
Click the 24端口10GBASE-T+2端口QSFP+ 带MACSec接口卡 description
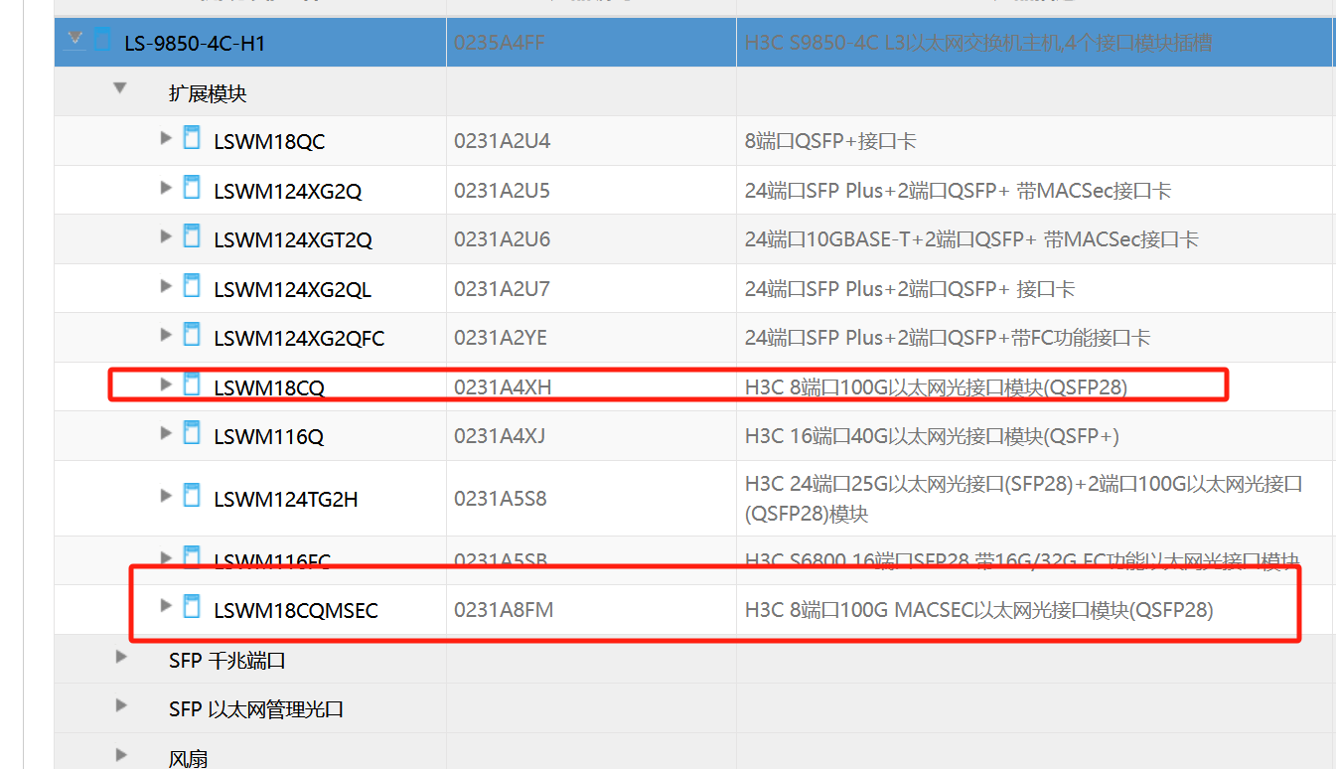971,239
